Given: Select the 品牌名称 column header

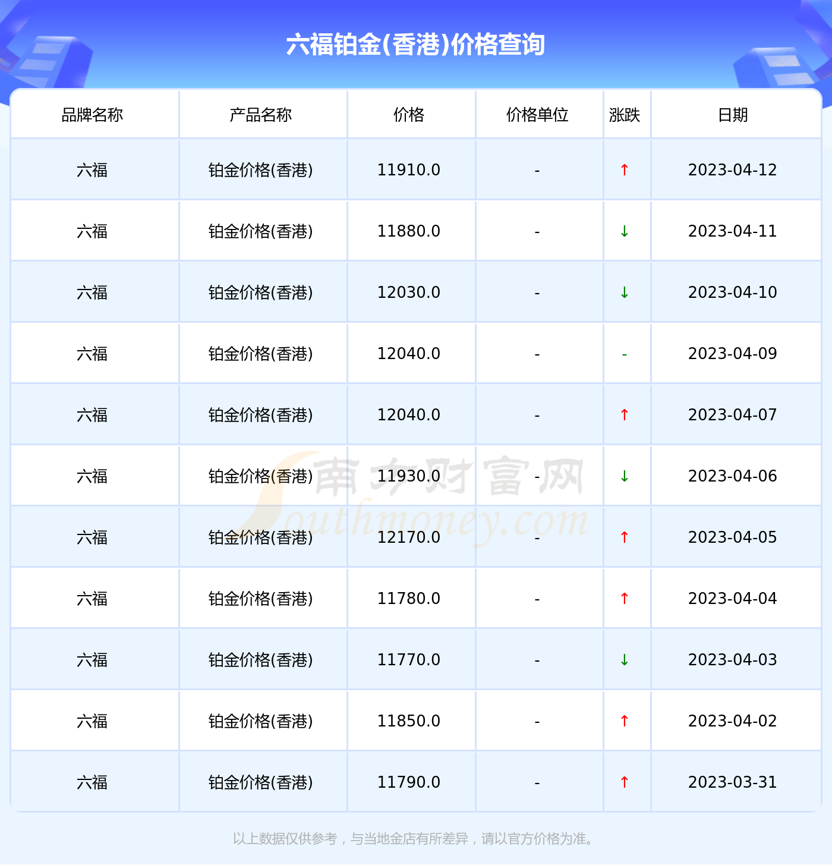Looking at the screenshot, I should [92, 115].
